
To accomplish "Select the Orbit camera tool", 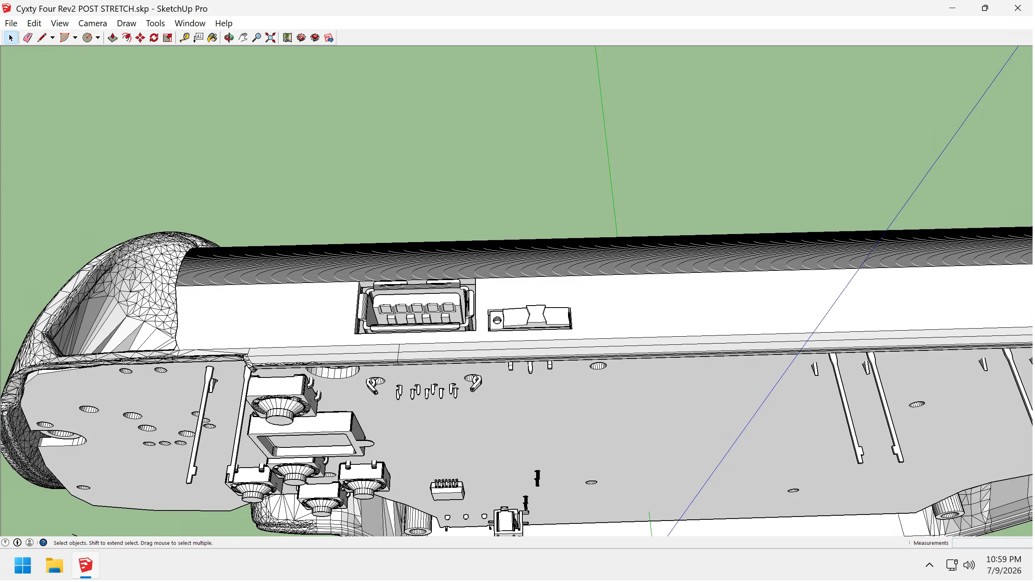I will 229,38.
